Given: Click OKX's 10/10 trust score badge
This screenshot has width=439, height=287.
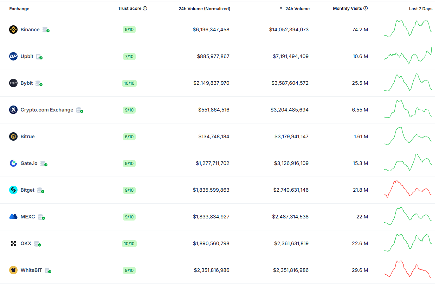Looking at the screenshot, I should tap(129, 243).
